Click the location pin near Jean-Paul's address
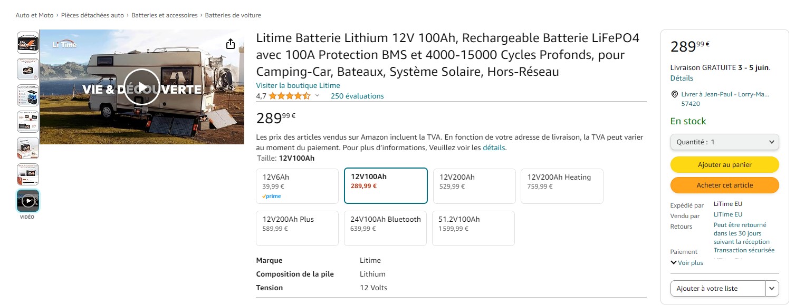Viewport: 795px width, 305px height. point(675,94)
